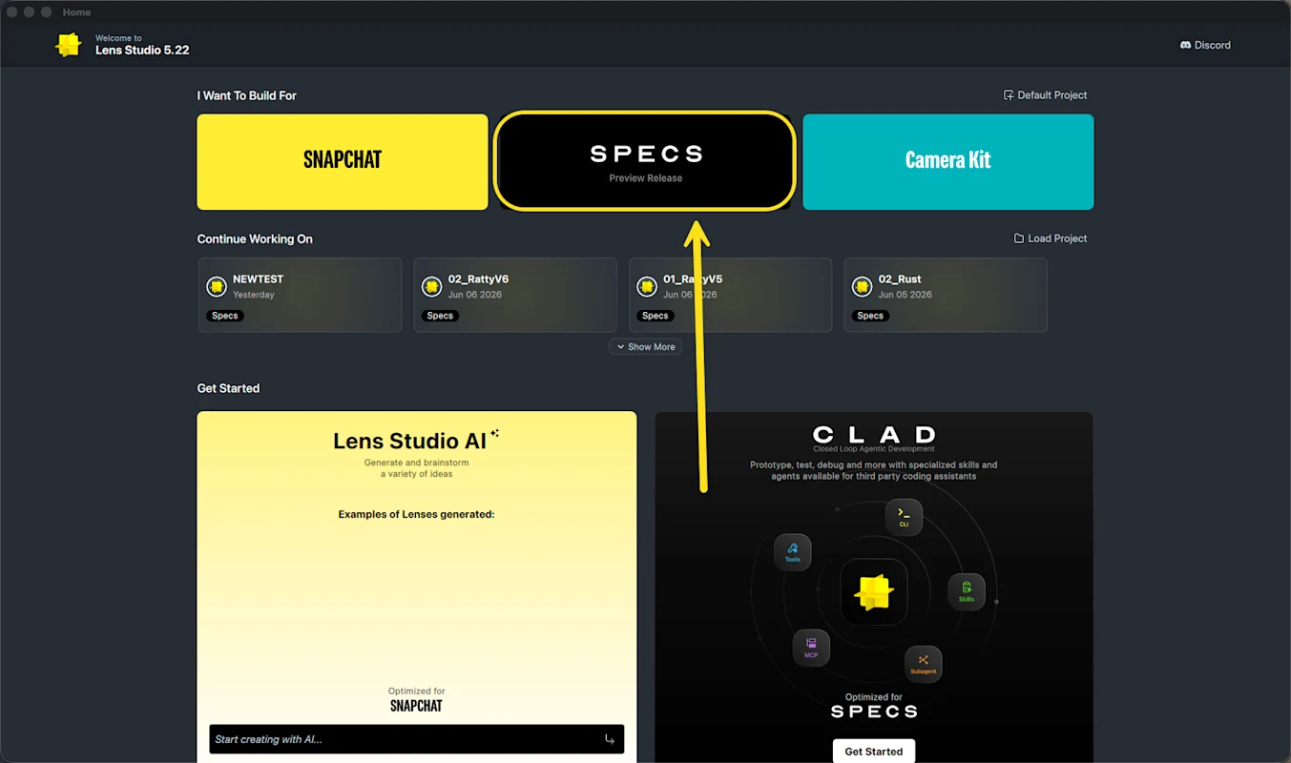Click the Prototype, test, debug description text
Viewport: 1291px width, 763px height.
[x=874, y=470]
